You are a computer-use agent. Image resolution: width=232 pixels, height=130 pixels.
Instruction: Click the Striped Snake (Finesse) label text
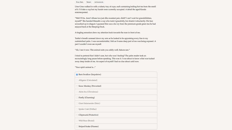pos(88,126)
